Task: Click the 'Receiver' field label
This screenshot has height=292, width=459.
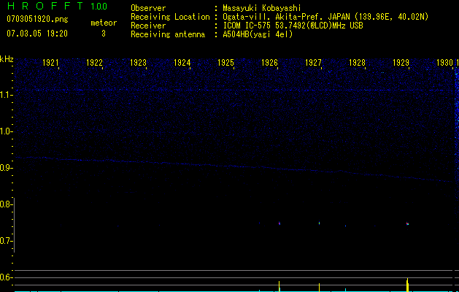Action: [x=148, y=26]
